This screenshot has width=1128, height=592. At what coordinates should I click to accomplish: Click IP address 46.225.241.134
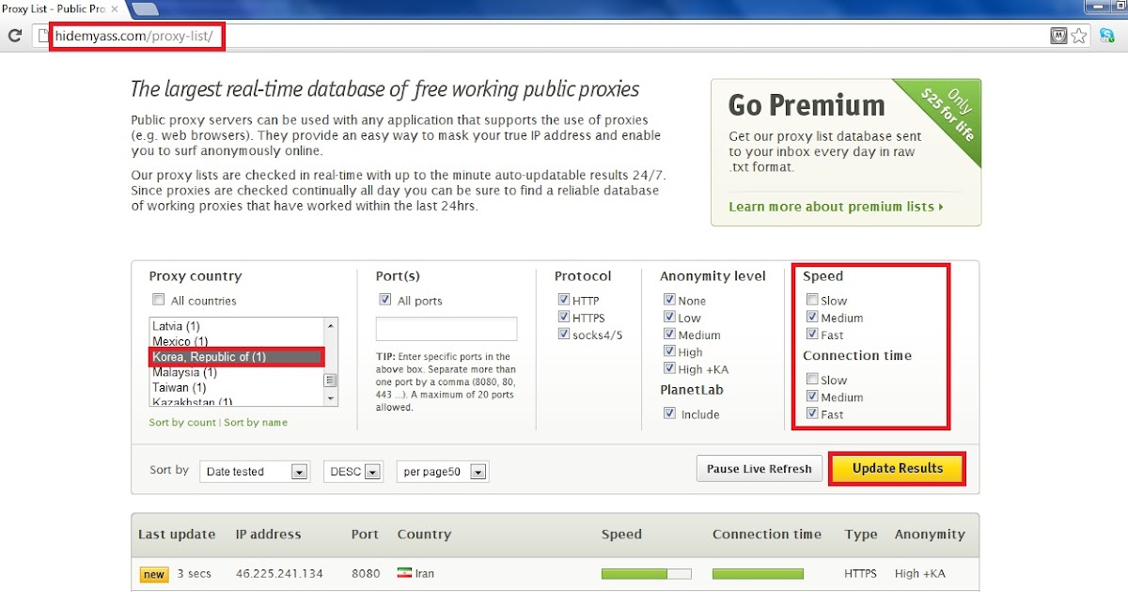coord(279,574)
